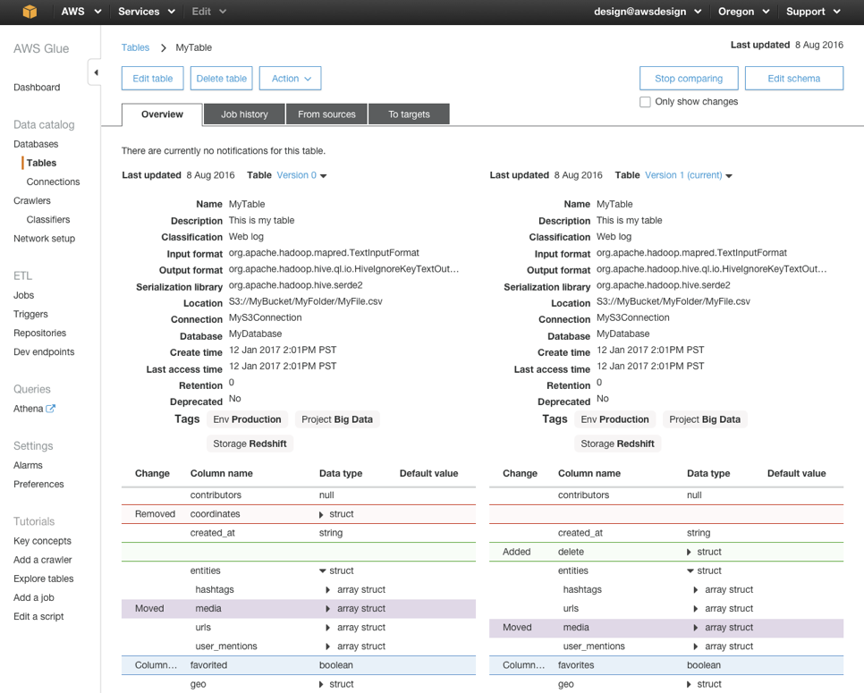Select the favorited column row in left table
This screenshot has width=864, height=693.
[299, 665]
